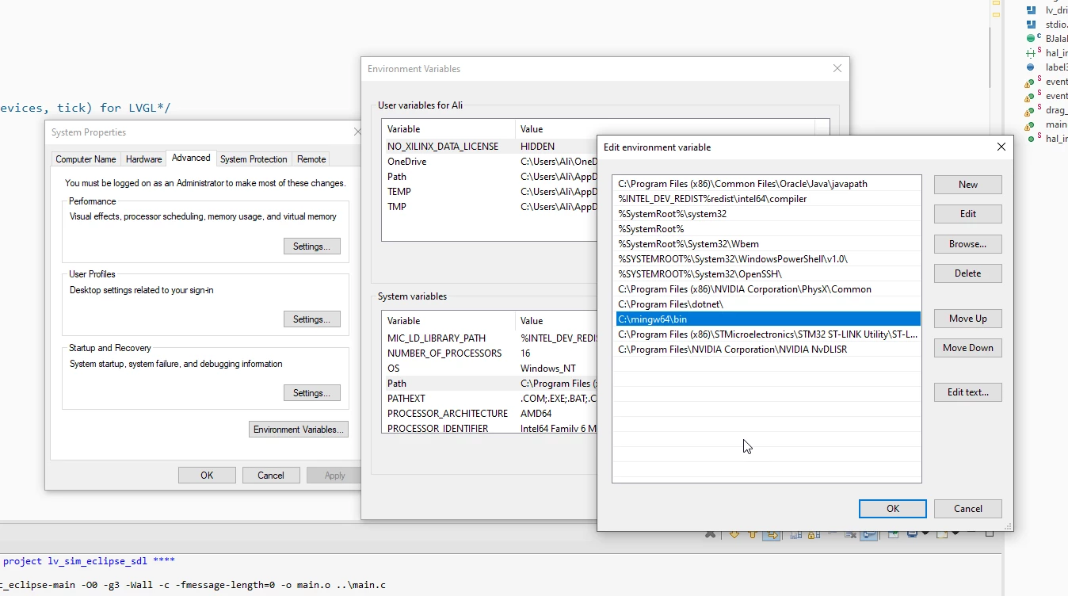Select NO_XILINX_DATA_LICENSE user variable row
This screenshot has height=596, width=1068.
coord(490,147)
